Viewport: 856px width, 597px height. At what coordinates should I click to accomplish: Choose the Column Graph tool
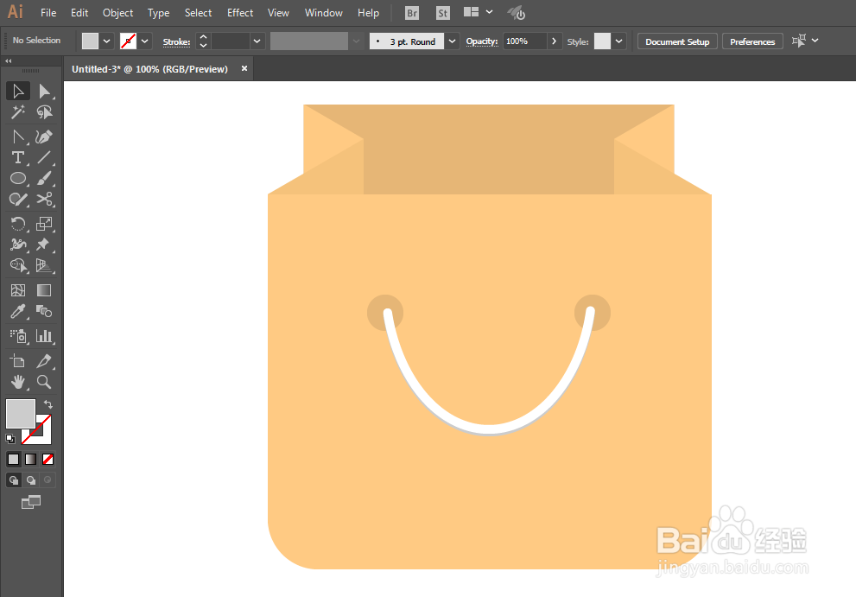pos(44,336)
